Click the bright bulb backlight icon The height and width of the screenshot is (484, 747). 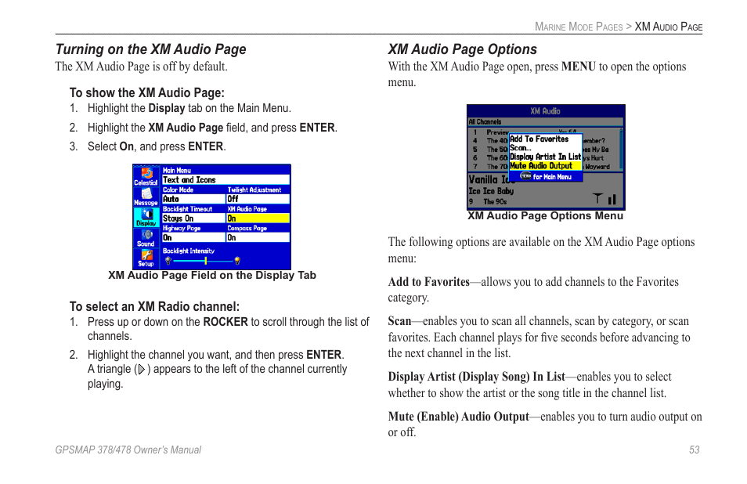(237, 261)
